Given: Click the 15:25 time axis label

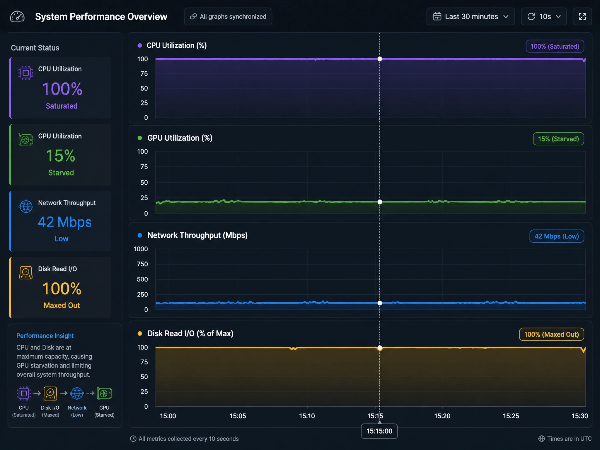Looking at the screenshot, I should 511,416.
